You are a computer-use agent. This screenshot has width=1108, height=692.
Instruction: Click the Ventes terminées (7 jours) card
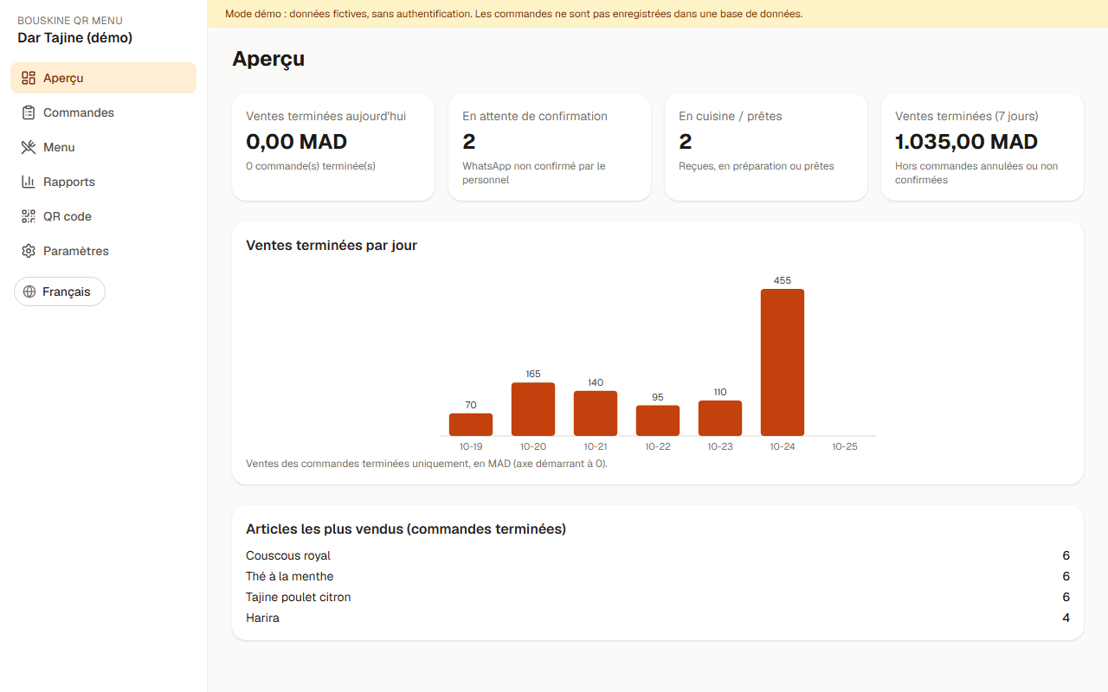pyautogui.click(x=982, y=147)
